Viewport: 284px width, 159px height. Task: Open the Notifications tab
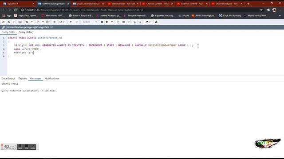52,79
